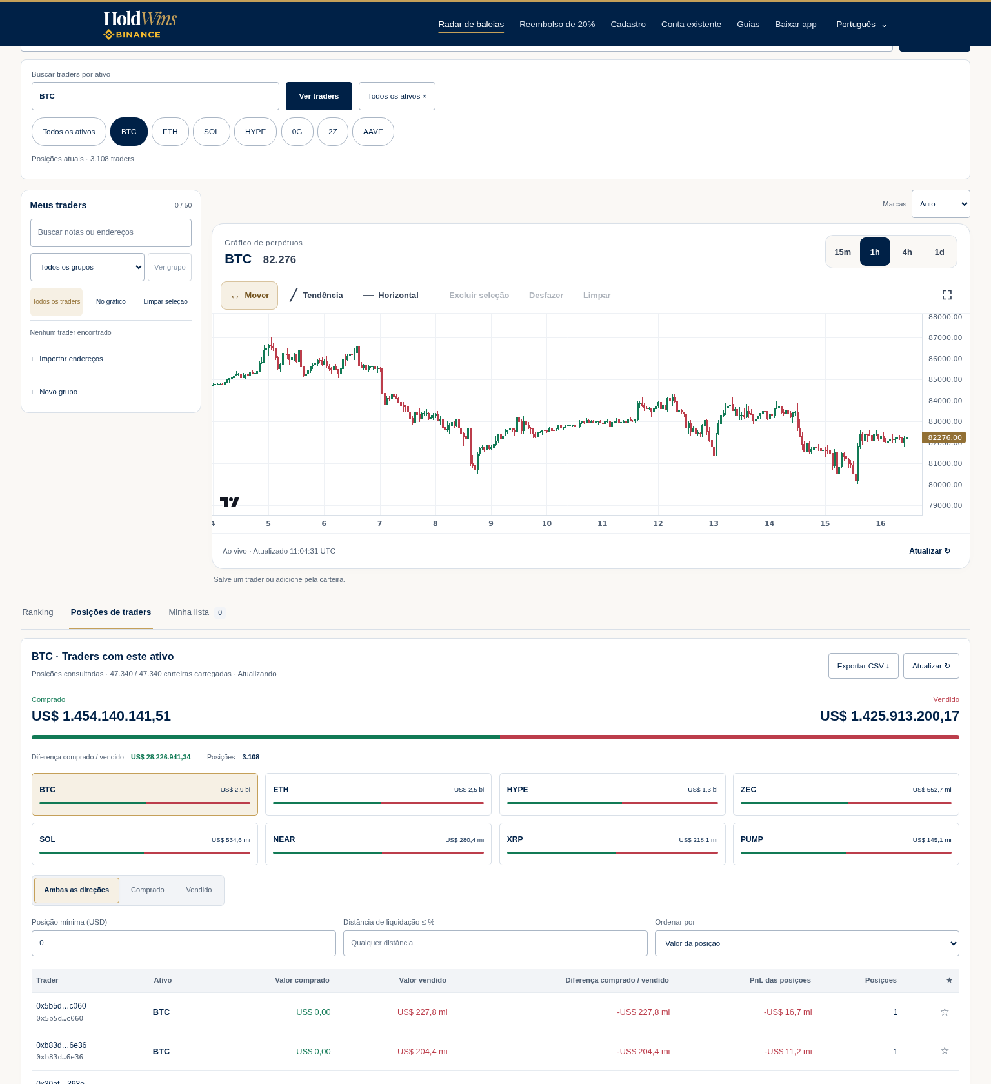
Task: Focus the liquidation distance input field
Action: pyautogui.click(x=495, y=943)
